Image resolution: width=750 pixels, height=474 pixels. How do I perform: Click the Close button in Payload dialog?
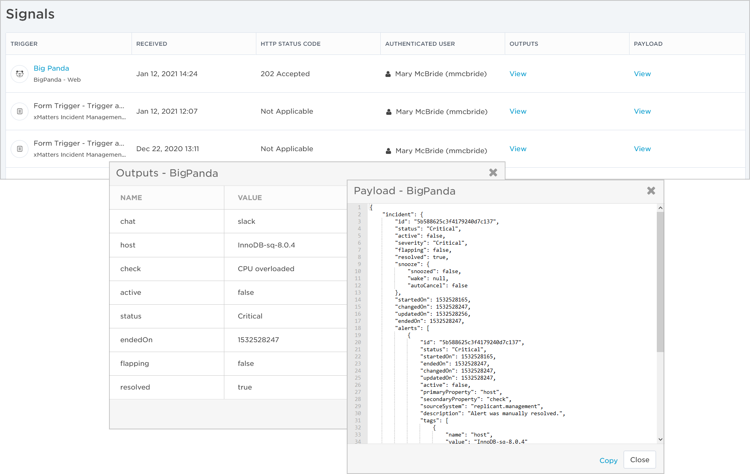pos(639,460)
